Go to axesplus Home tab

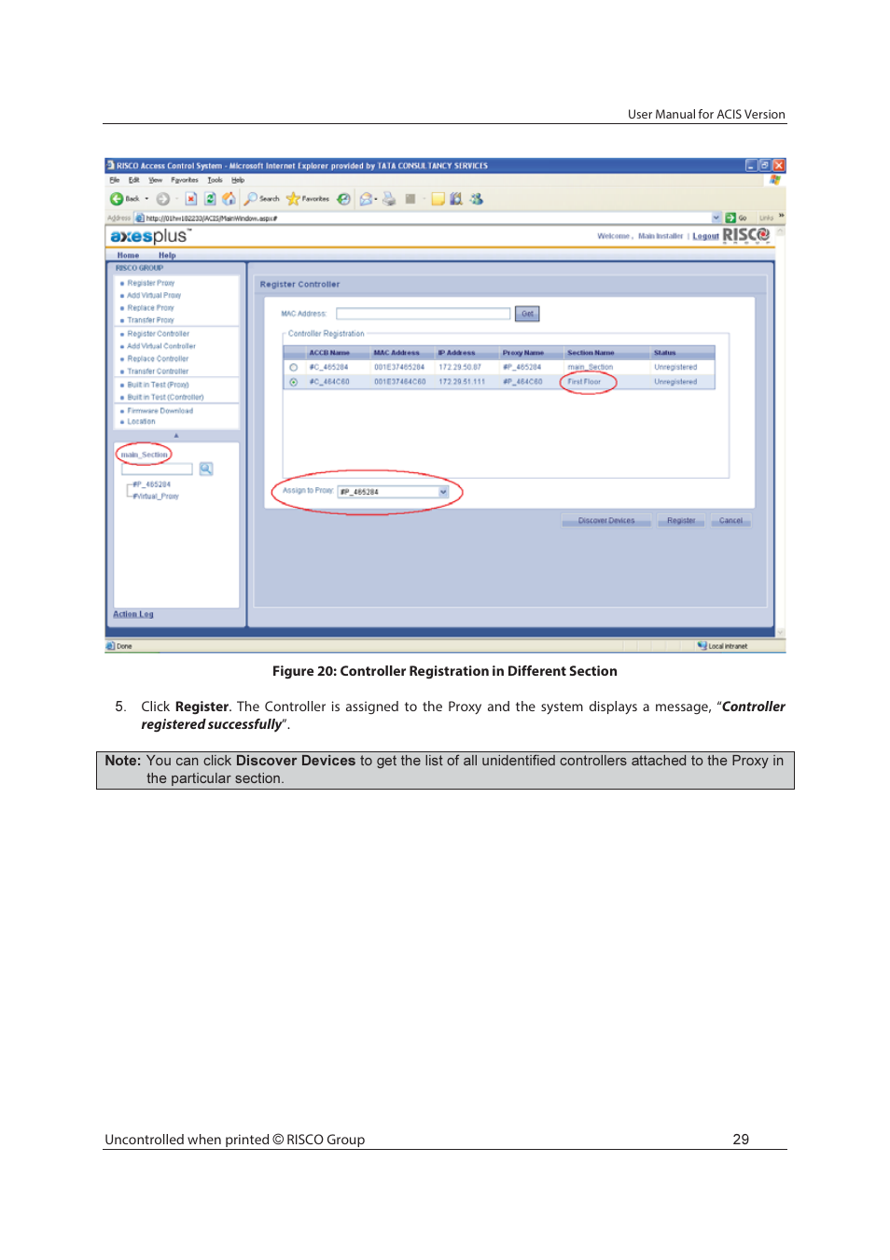pos(128,255)
